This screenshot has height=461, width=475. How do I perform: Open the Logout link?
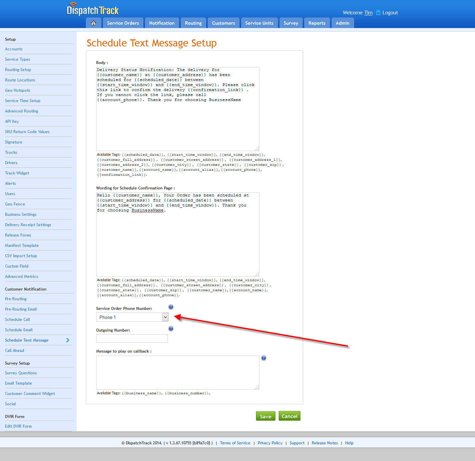tap(390, 12)
